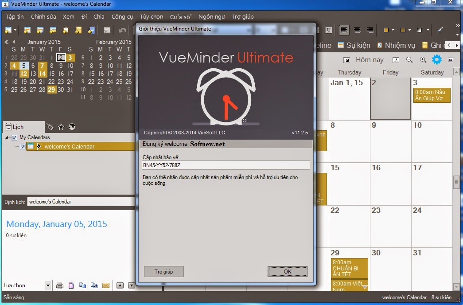Click the Hôm nay button
The width and height of the screenshot is (463, 305).
[370, 60]
